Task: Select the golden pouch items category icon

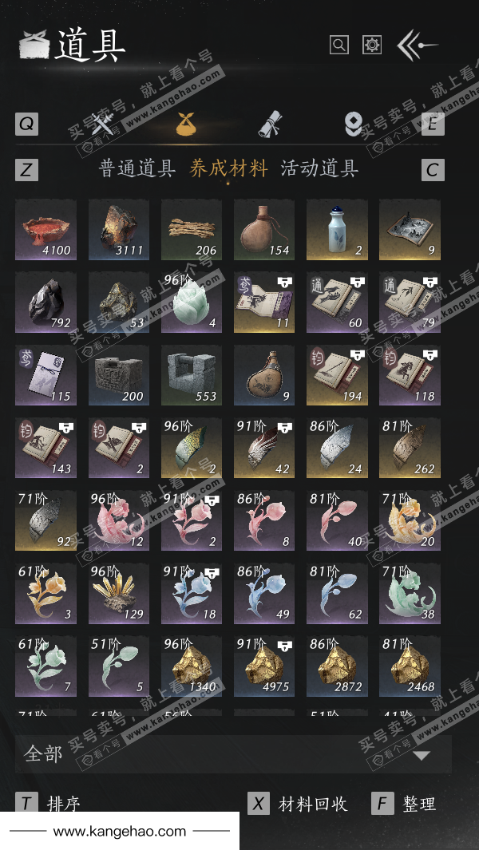Action: tap(185, 125)
